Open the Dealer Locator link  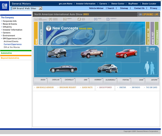(x=149, y=4)
